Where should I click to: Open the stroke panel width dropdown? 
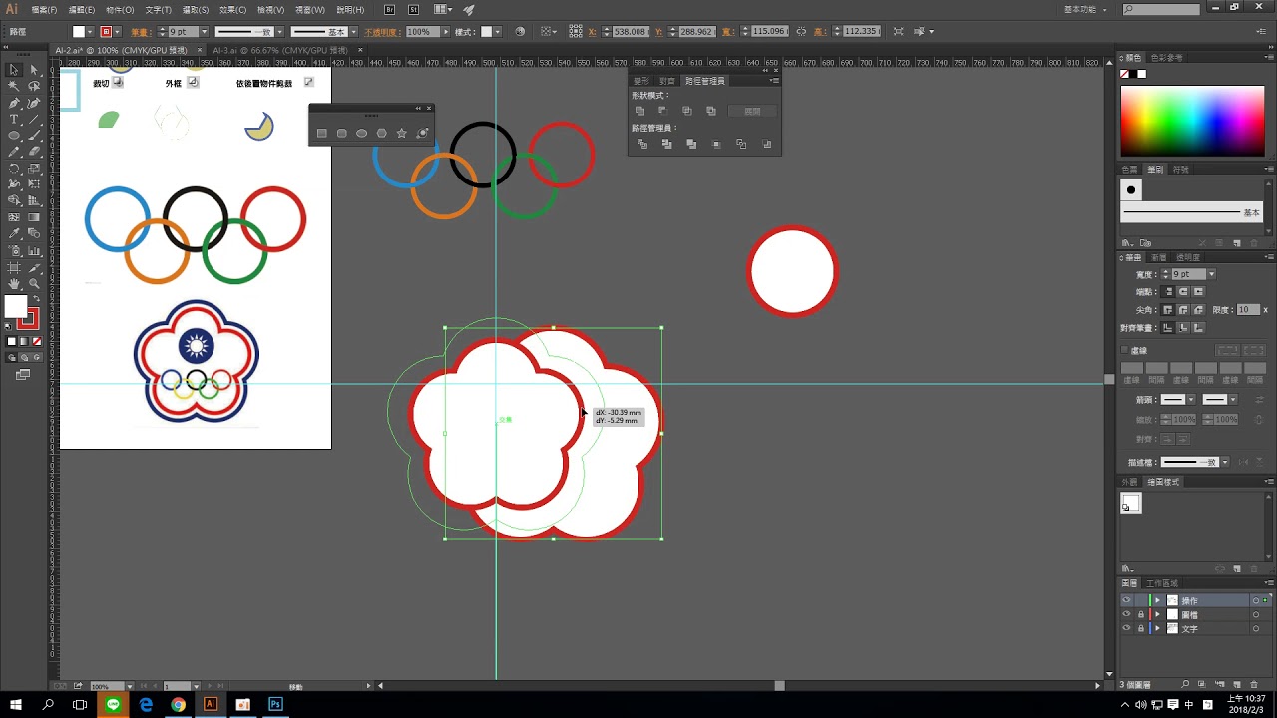pyautogui.click(x=1211, y=274)
